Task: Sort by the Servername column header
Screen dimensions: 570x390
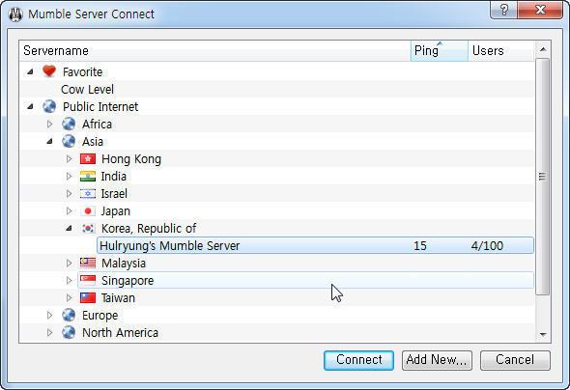Action: tap(214, 50)
